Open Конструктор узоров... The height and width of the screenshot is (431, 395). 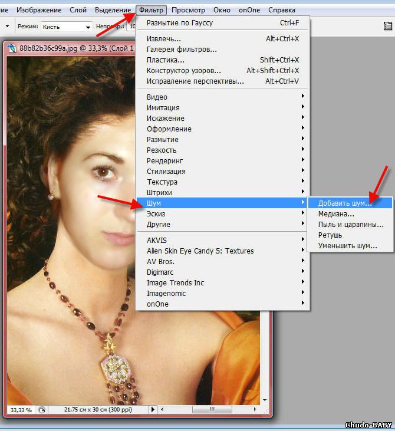223,71
